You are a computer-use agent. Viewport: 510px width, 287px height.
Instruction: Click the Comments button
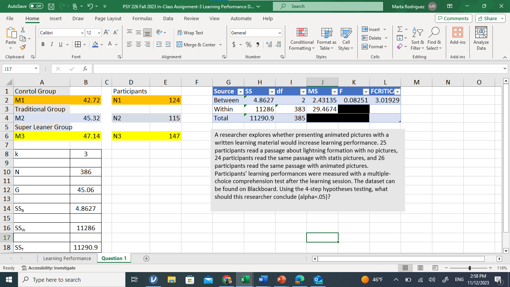pyautogui.click(x=453, y=18)
